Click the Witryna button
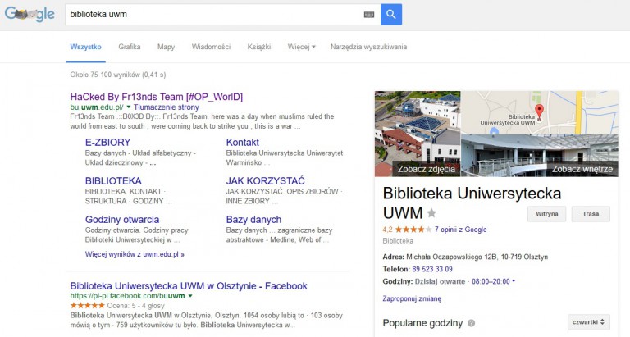This screenshot has width=630, height=337. pos(546,214)
